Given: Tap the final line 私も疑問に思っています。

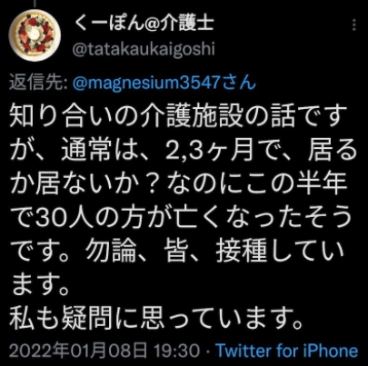Looking at the screenshot, I should [156, 318].
